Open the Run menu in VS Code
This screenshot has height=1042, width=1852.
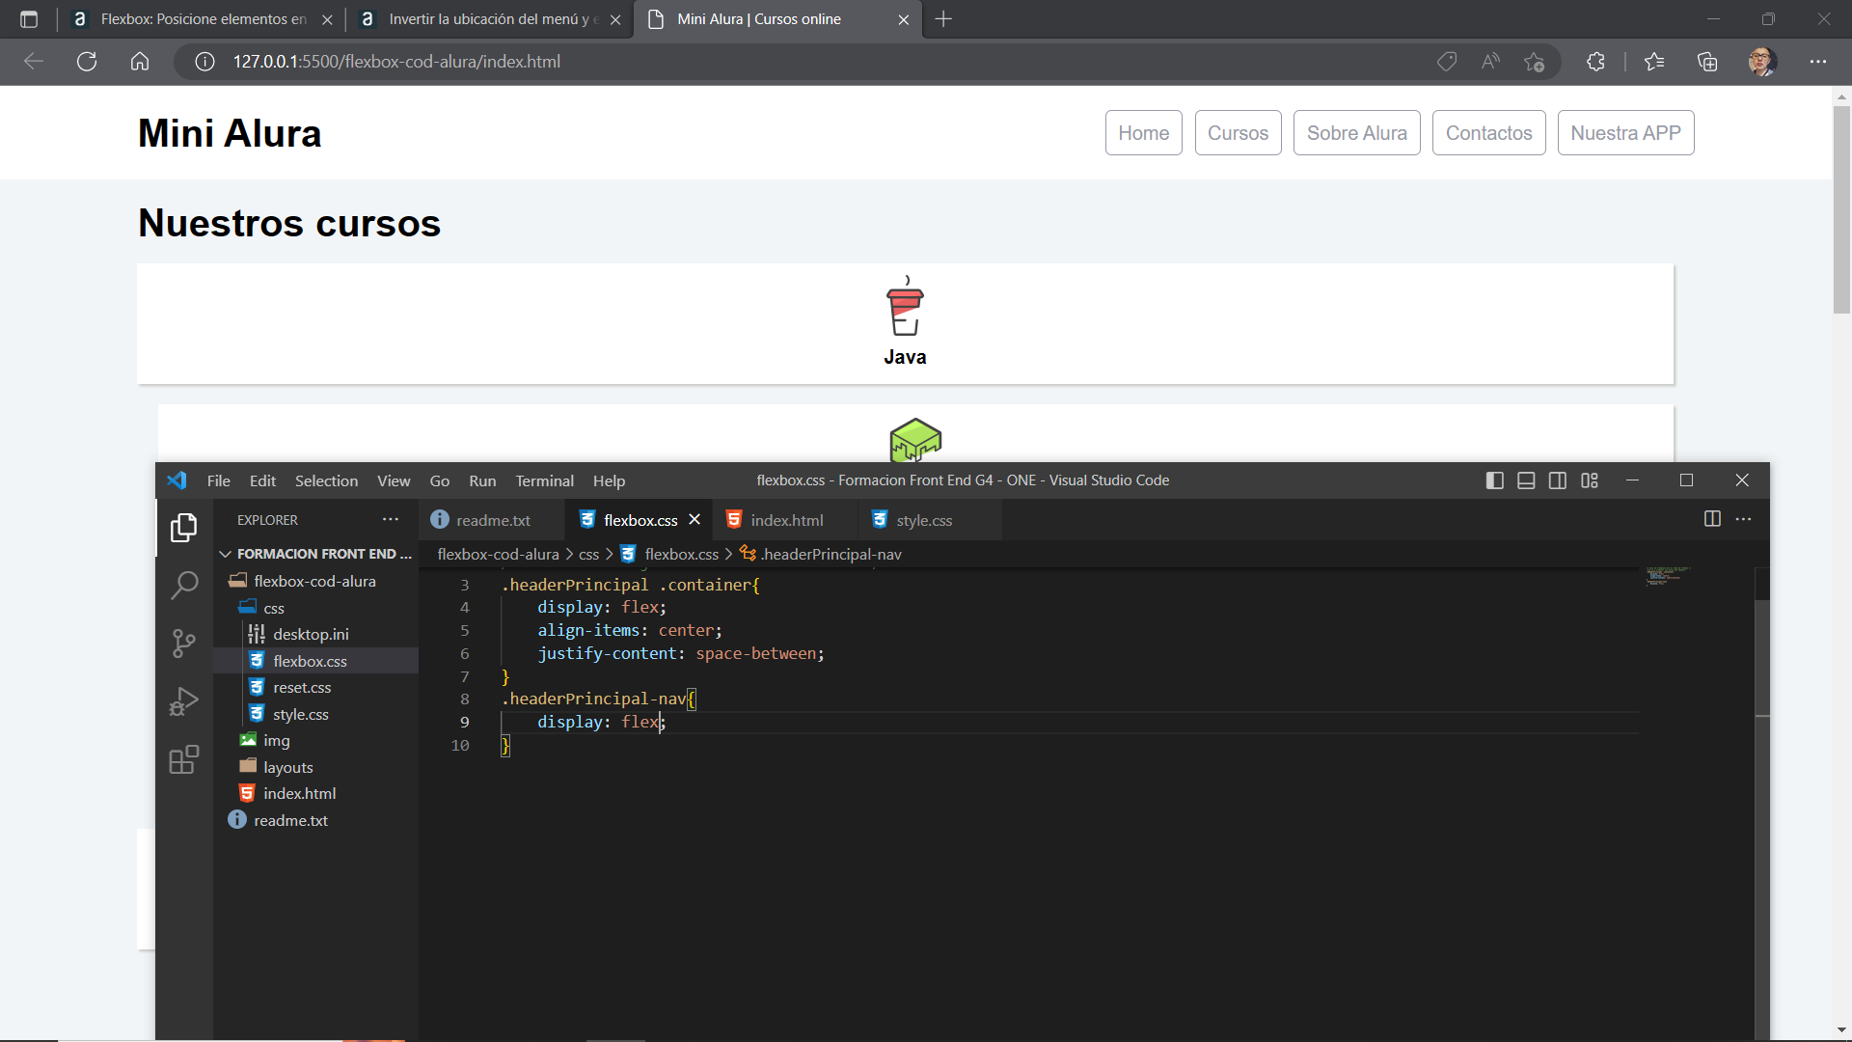(482, 480)
